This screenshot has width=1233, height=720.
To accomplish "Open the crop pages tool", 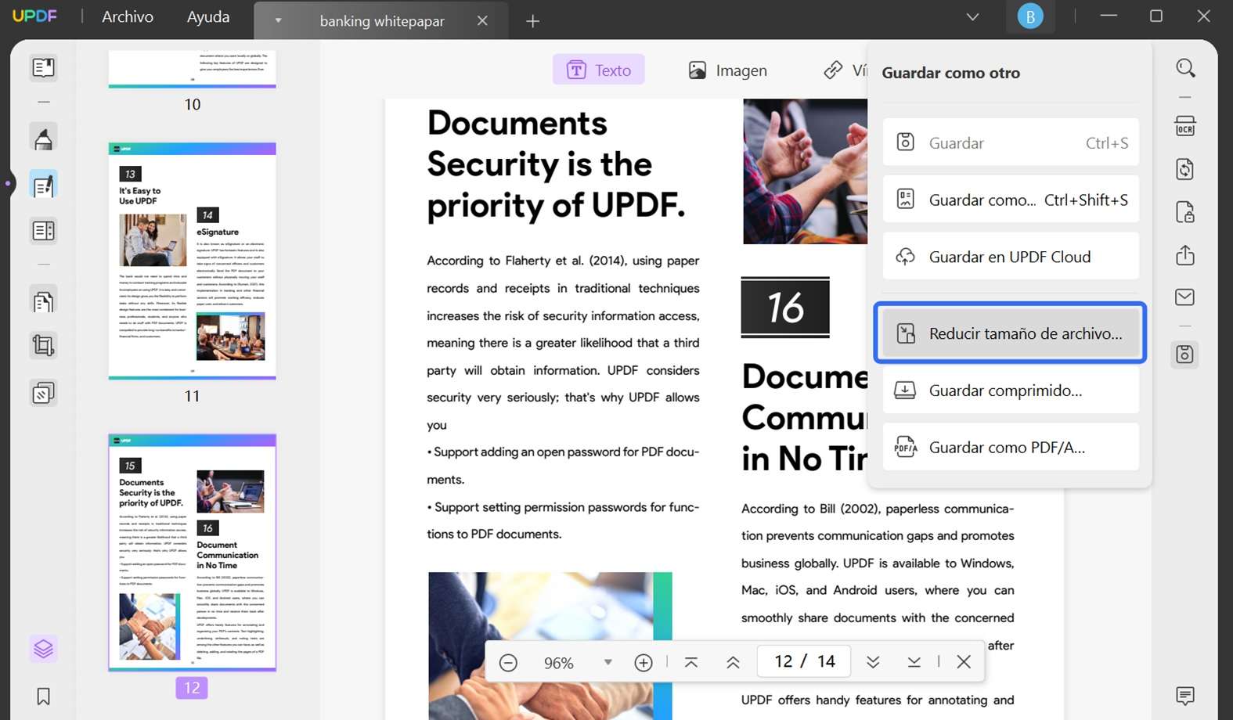I will click(43, 345).
